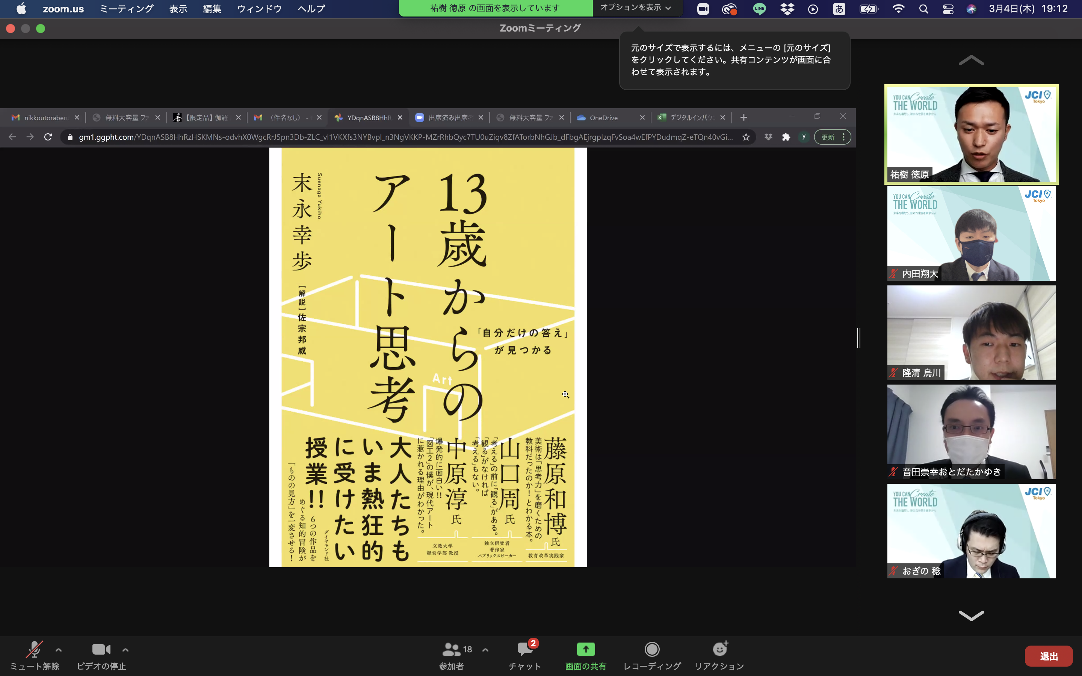
Task: Click the red Leave meeting button
Action: click(x=1049, y=656)
